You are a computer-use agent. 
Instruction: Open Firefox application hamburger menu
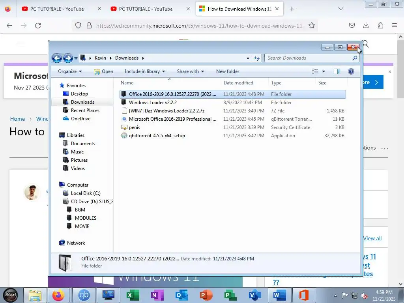(x=395, y=25)
